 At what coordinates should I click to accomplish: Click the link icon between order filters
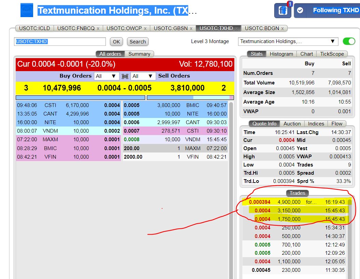coord(125,76)
